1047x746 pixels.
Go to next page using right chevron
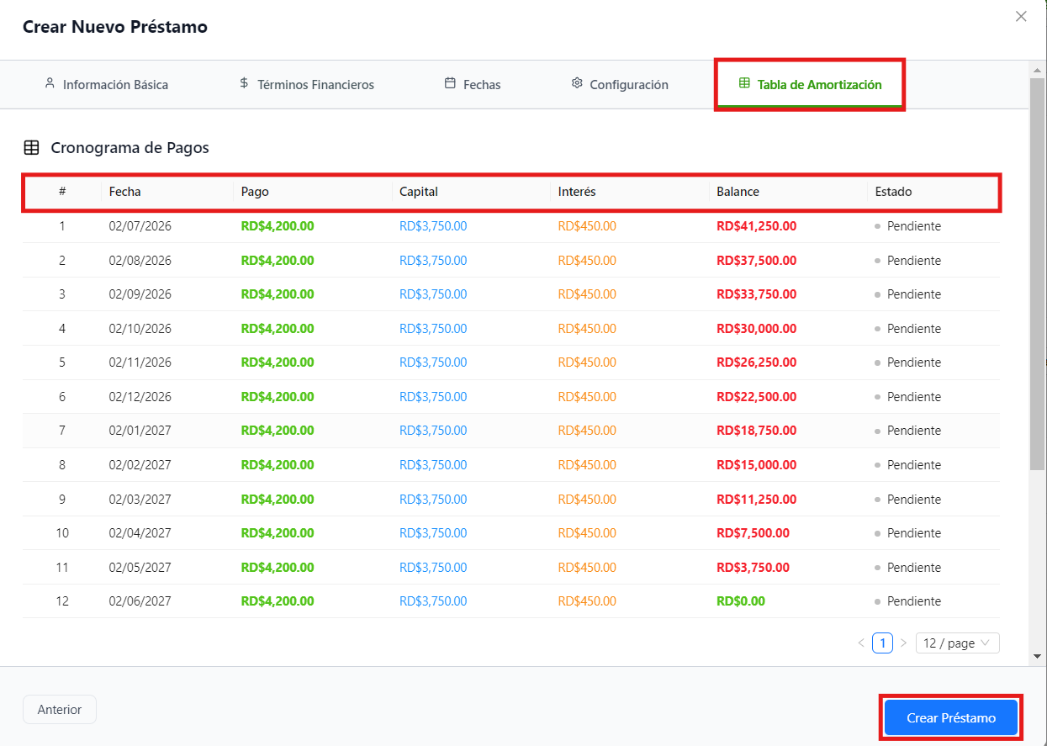coord(903,643)
